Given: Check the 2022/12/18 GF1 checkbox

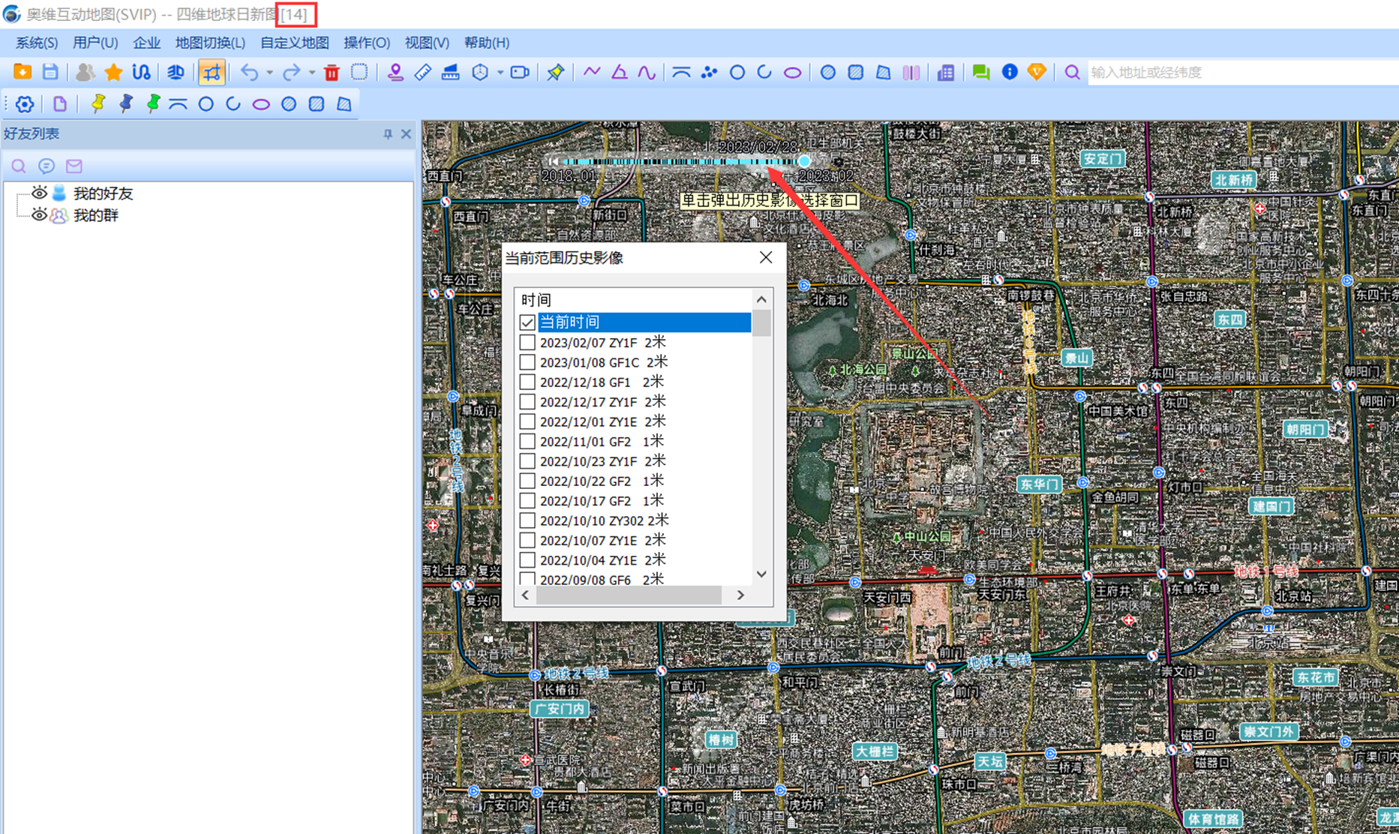Looking at the screenshot, I should [x=527, y=382].
